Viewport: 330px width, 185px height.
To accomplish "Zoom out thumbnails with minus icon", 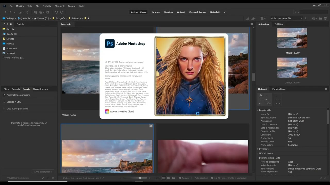I will tap(120, 178).
